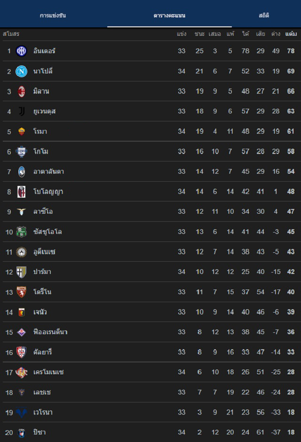The height and width of the screenshot is (442, 301).
Task: Click the Bologna club crest
Action: click(22, 192)
